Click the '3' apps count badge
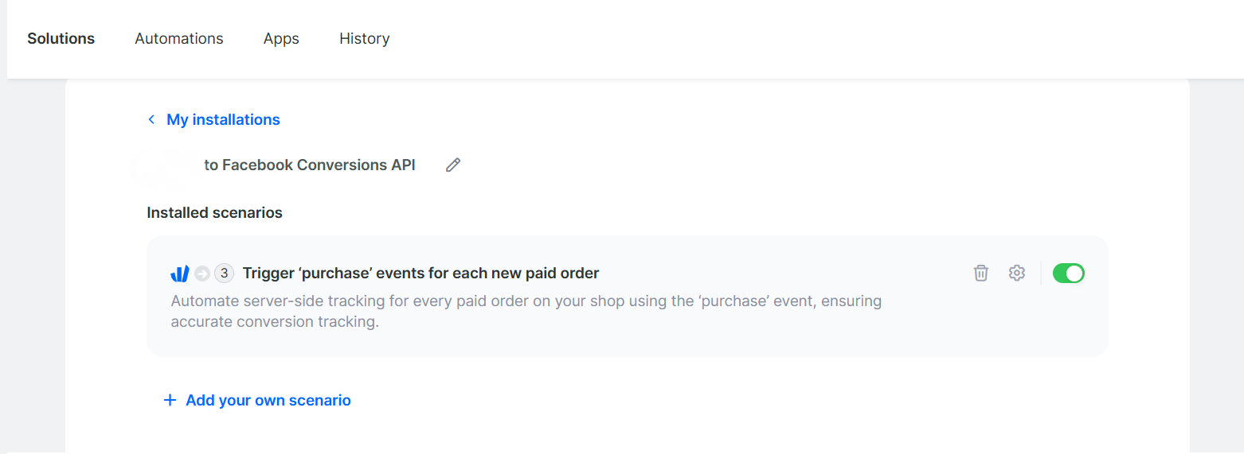 [224, 274]
